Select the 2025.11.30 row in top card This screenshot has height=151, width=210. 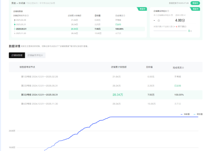(79, 33)
